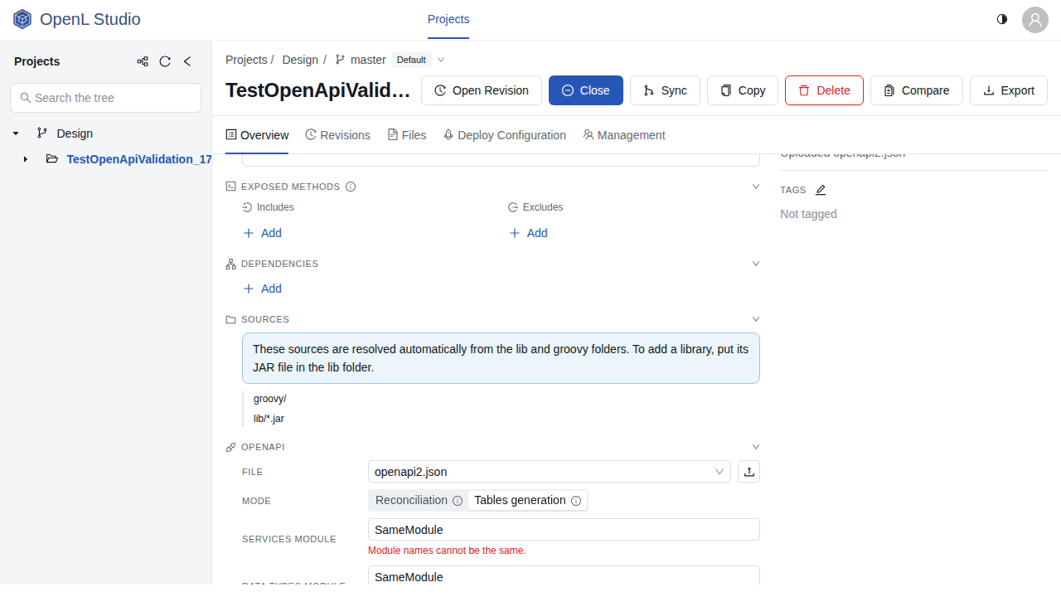Click the Reconciliation mode info icon
1061x597 pixels.
tap(458, 501)
